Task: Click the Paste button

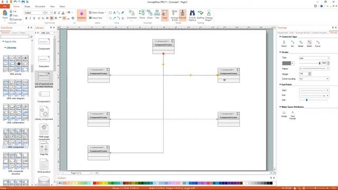Action: 5,15
